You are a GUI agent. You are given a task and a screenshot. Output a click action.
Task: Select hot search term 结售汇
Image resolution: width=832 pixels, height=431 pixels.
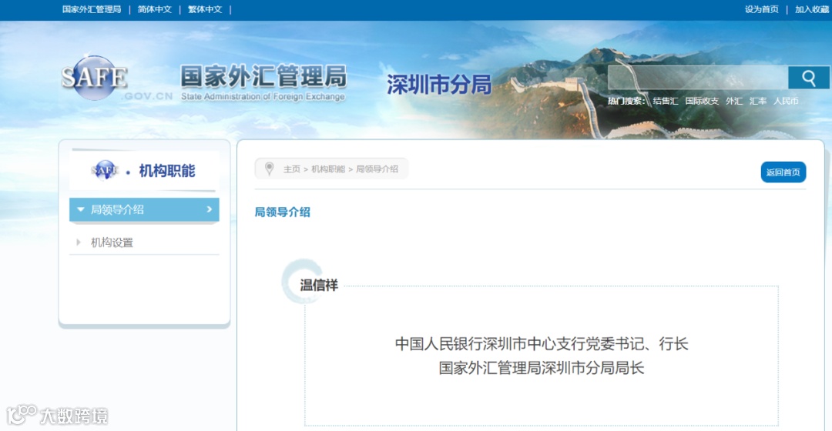point(666,101)
